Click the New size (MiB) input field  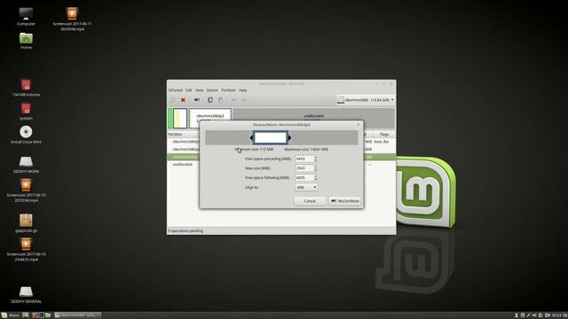pos(304,168)
